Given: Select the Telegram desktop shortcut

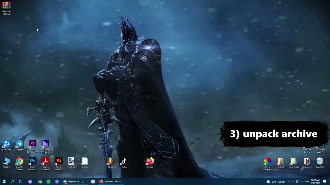Looking at the screenshot, I should (20, 146).
